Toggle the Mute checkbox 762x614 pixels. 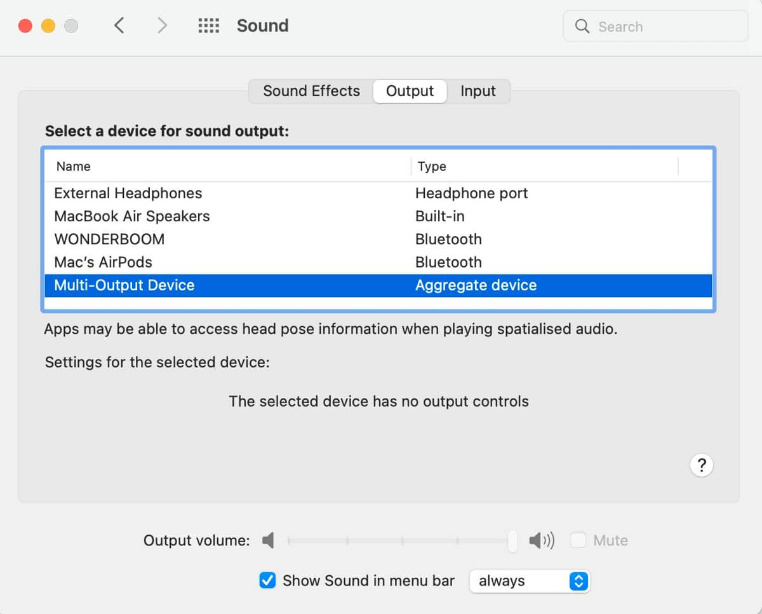click(578, 541)
